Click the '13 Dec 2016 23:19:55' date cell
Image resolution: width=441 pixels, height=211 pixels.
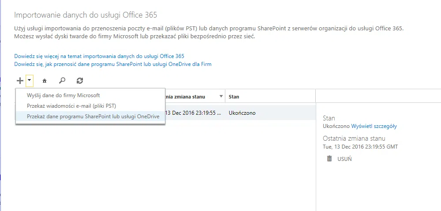point(192,113)
